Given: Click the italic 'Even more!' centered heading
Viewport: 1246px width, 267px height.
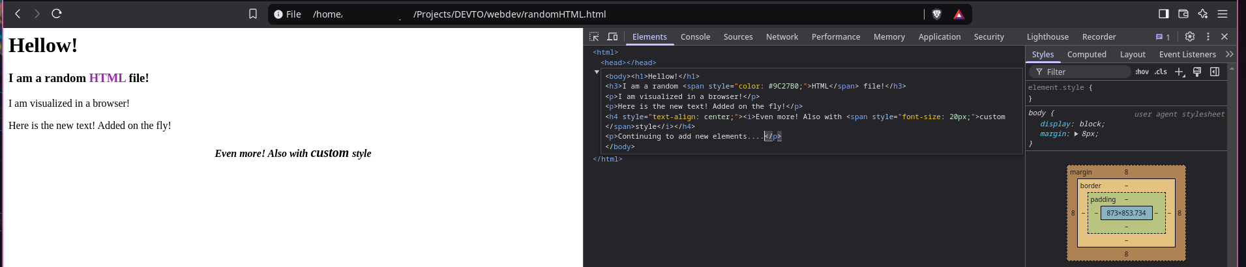Looking at the screenshot, I should click(x=293, y=153).
